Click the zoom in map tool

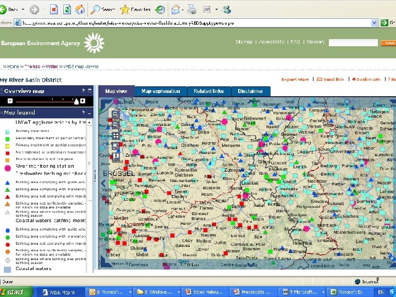(116, 115)
